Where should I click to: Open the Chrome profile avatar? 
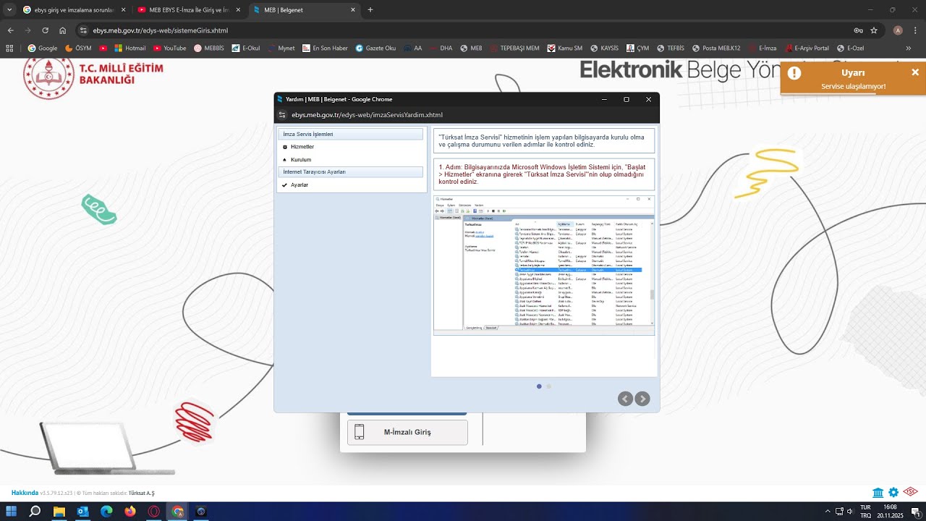(898, 30)
